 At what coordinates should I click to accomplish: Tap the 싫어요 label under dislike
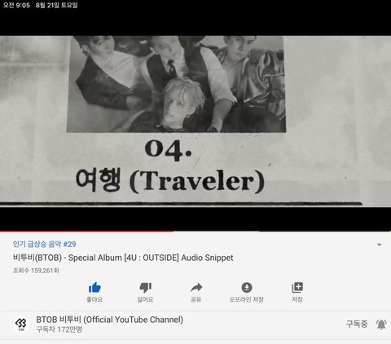(145, 299)
